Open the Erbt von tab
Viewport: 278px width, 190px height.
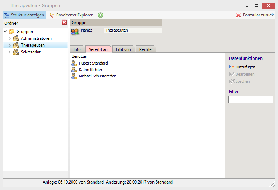pos(123,49)
